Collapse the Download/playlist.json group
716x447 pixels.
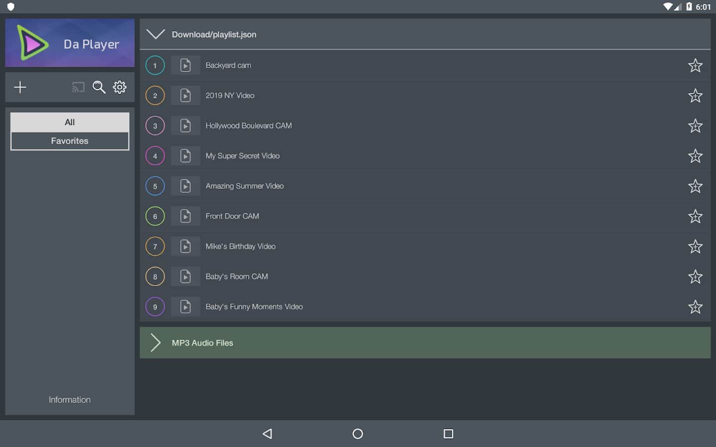(156, 34)
